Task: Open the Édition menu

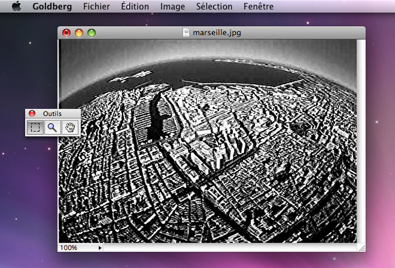Action: (135, 6)
